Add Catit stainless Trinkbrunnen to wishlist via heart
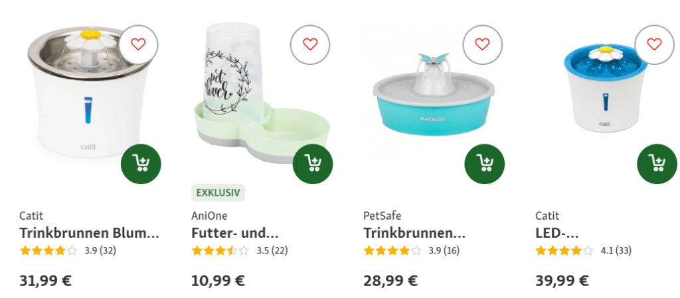The height and width of the screenshot is (298, 680). coord(138,44)
